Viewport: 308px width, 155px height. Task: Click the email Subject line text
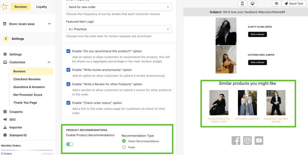tap(247, 12)
